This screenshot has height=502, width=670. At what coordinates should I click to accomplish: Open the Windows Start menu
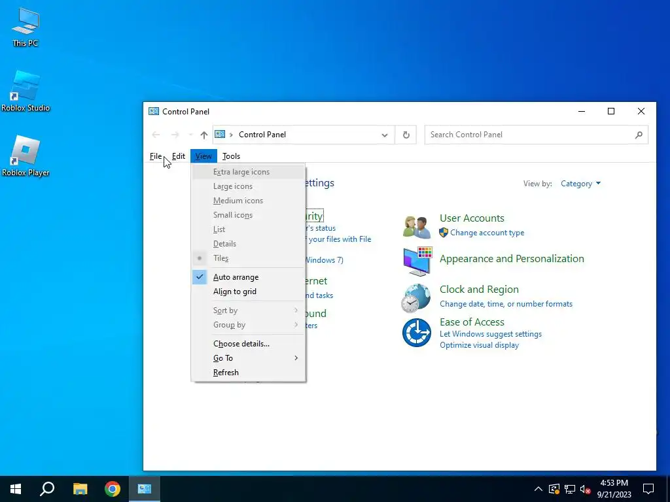(16, 489)
